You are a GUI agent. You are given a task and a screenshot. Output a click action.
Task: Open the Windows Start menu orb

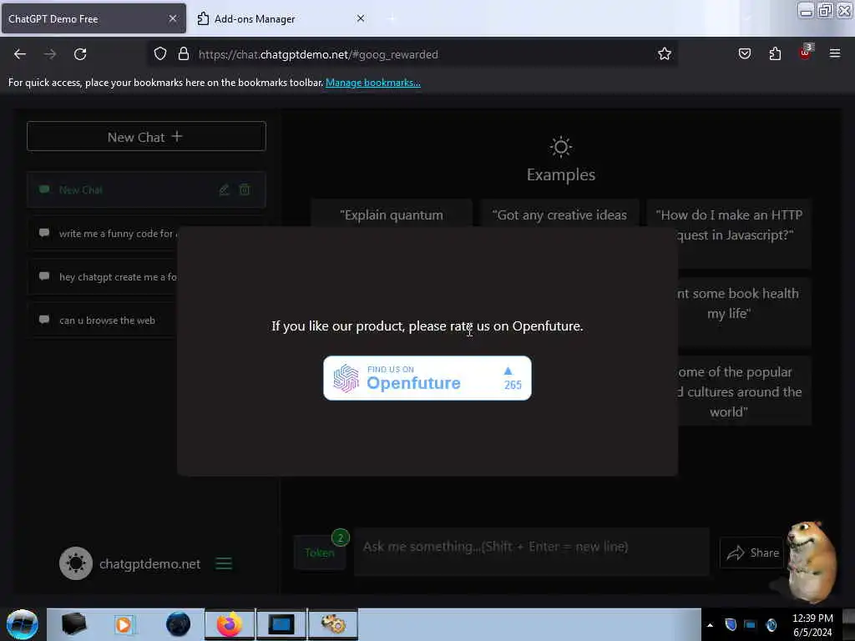[x=23, y=624]
